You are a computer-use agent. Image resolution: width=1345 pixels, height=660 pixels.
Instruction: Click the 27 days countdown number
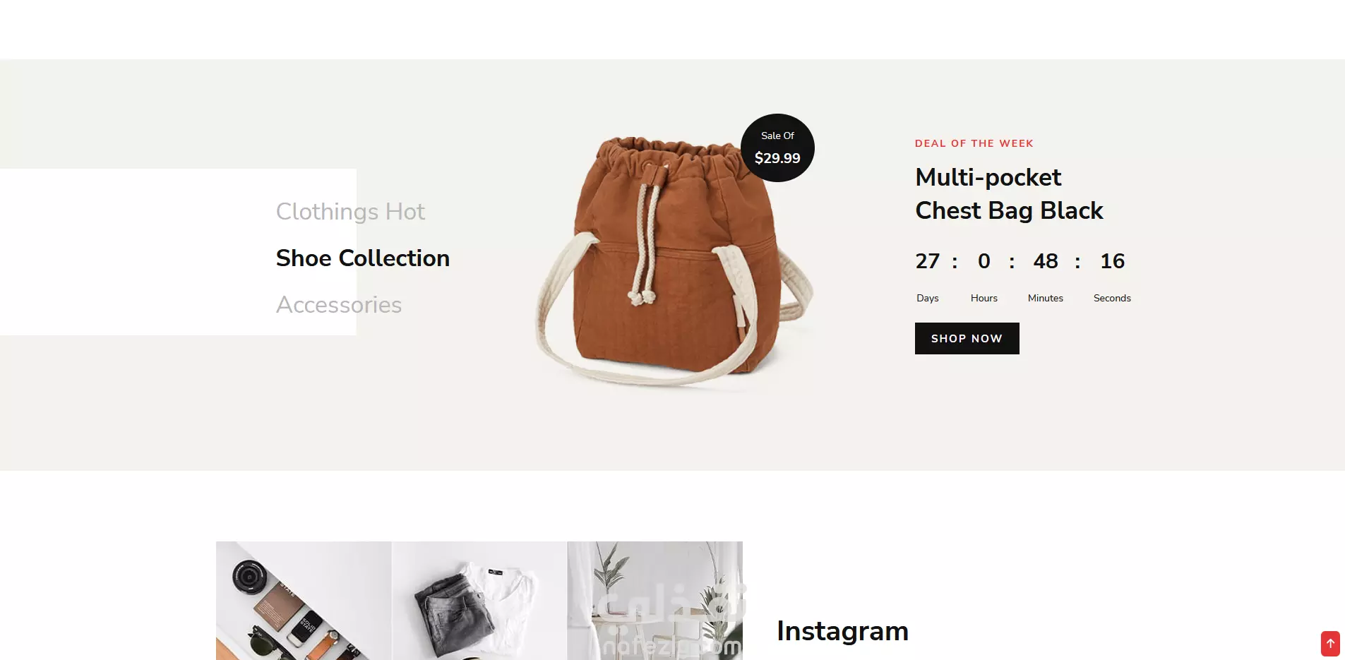click(928, 261)
